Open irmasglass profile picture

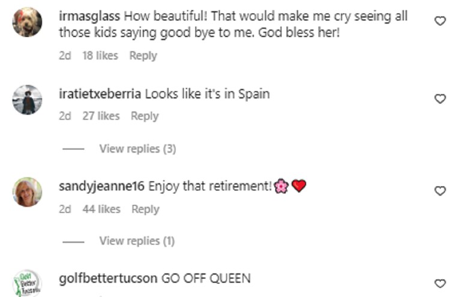[28, 22]
